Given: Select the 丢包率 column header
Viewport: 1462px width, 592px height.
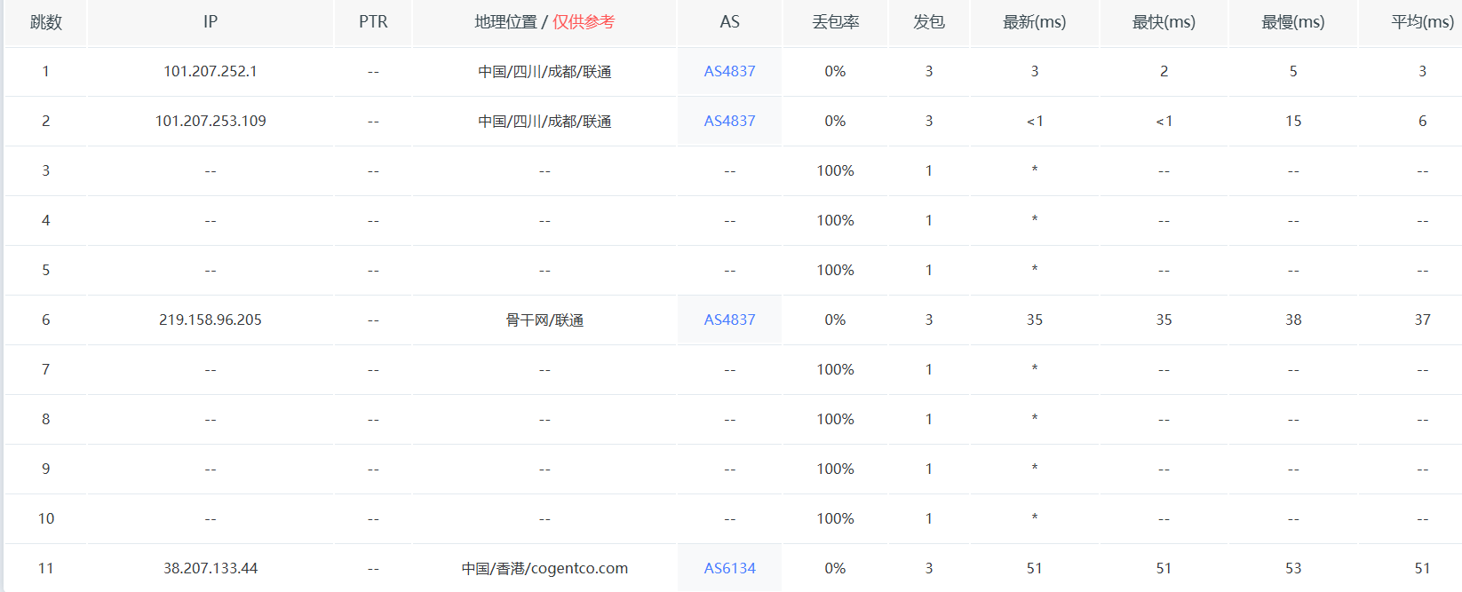Looking at the screenshot, I should (x=835, y=22).
